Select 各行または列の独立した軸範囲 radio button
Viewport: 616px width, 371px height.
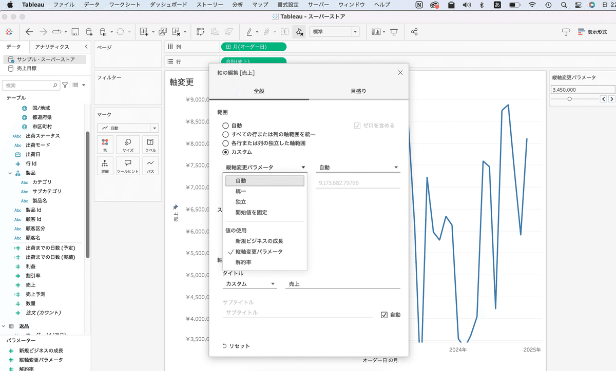(225, 143)
